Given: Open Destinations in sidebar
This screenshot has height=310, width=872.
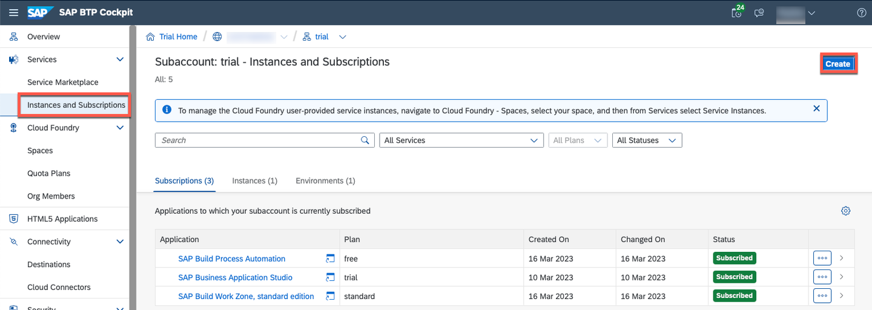Looking at the screenshot, I should coord(49,265).
